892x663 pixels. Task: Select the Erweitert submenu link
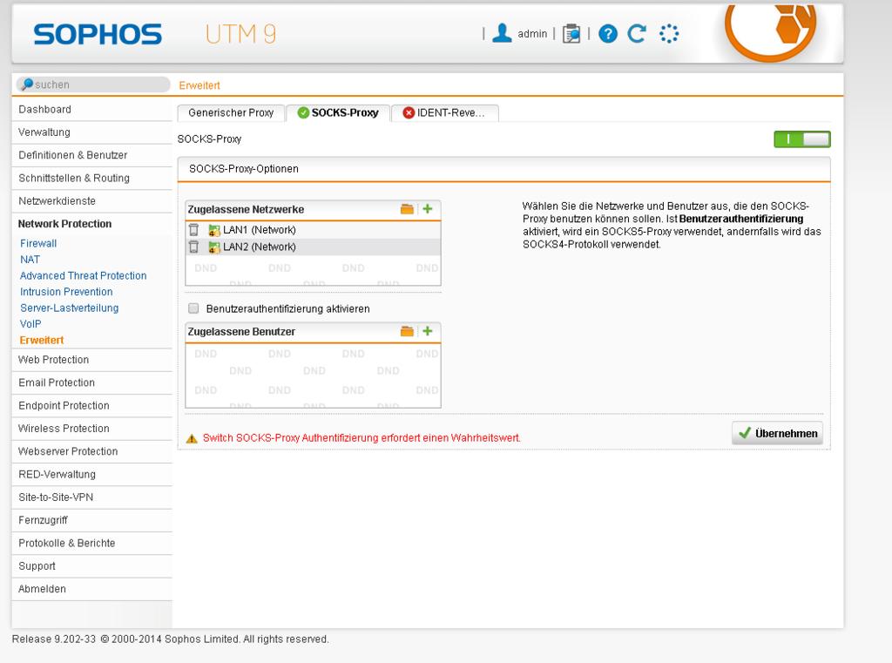(42, 340)
